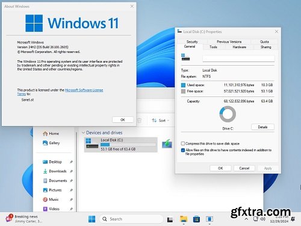Click the Details button in Properties
The width and height of the screenshot is (301, 226).
pyautogui.click(x=262, y=127)
